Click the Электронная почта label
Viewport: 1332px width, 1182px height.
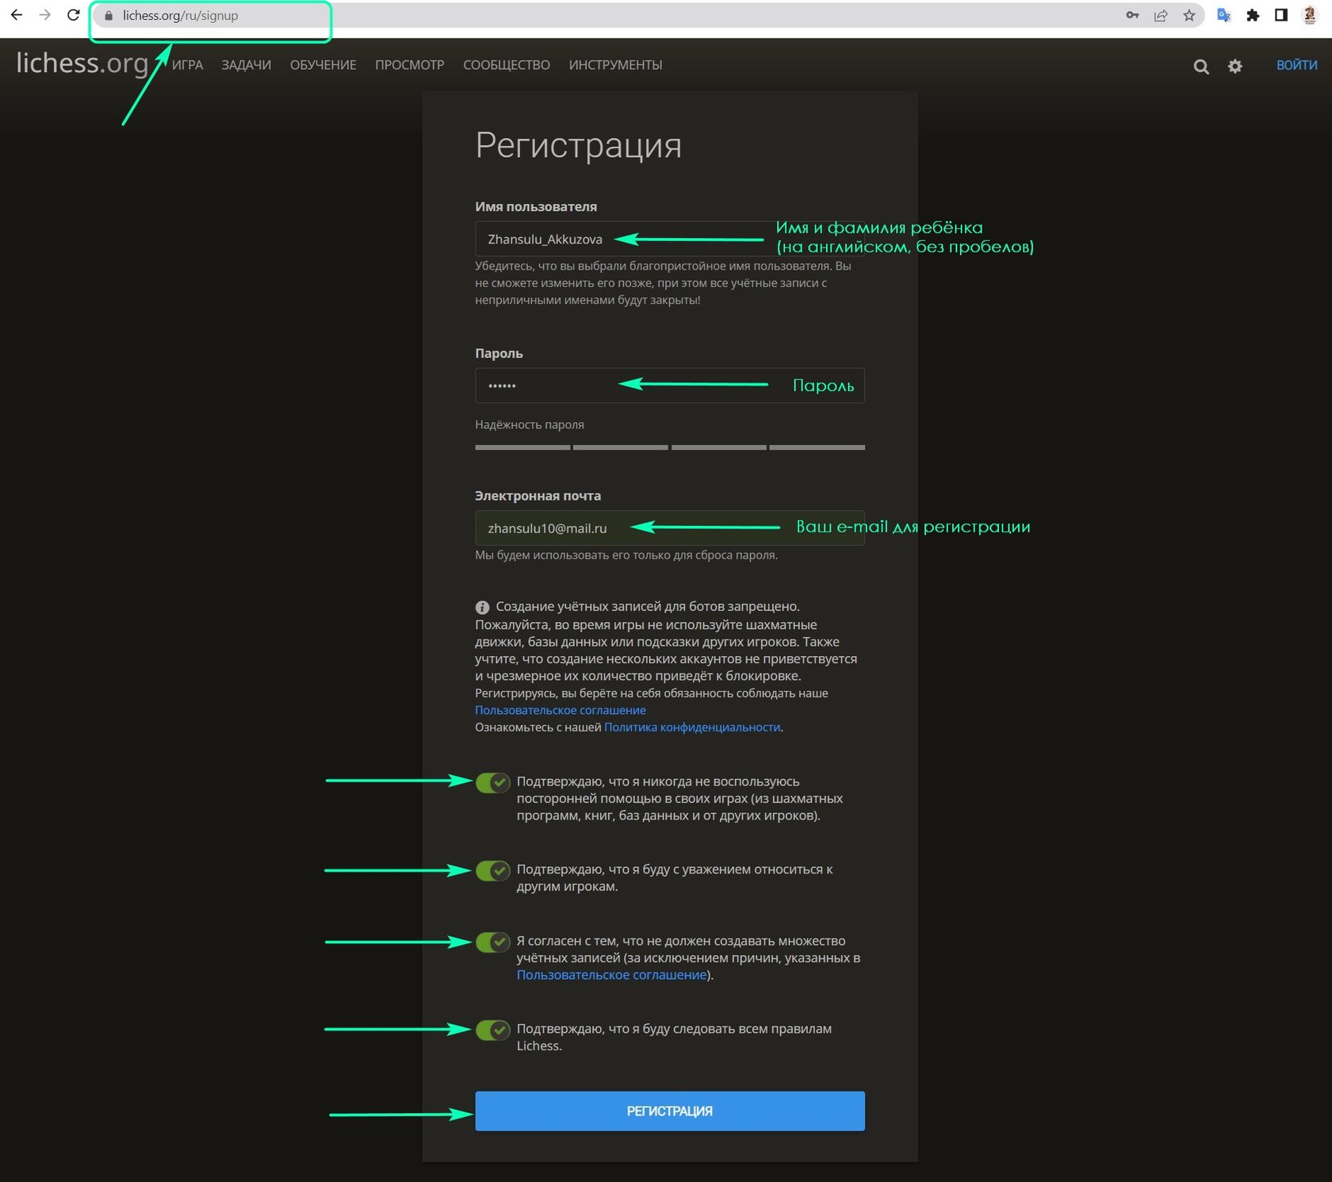pyautogui.click(x=538, y=496)
